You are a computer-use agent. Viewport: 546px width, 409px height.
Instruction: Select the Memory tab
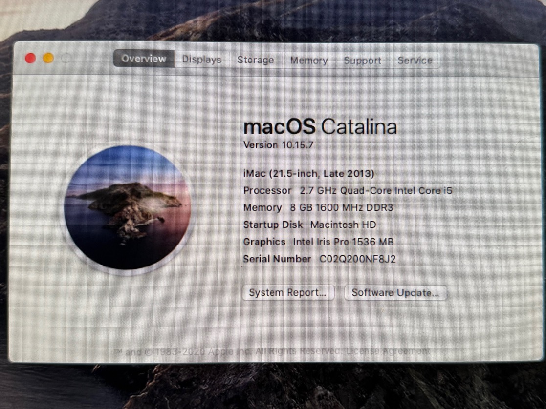(308, 61)
